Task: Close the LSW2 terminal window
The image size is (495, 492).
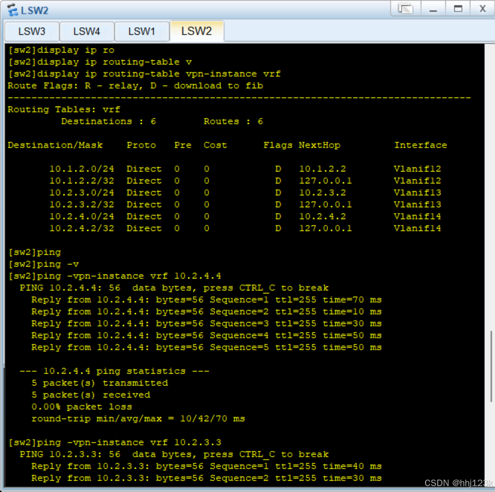Action: pos(483,8)
